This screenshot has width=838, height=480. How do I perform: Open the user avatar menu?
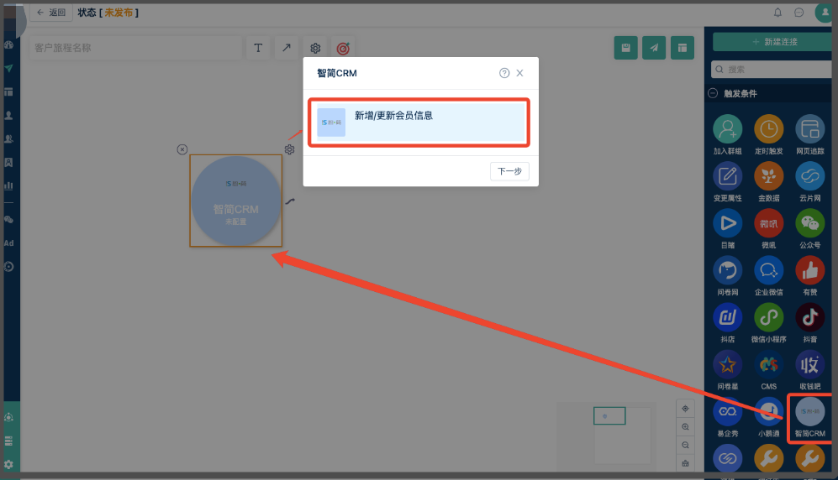(x=824, y=13)
